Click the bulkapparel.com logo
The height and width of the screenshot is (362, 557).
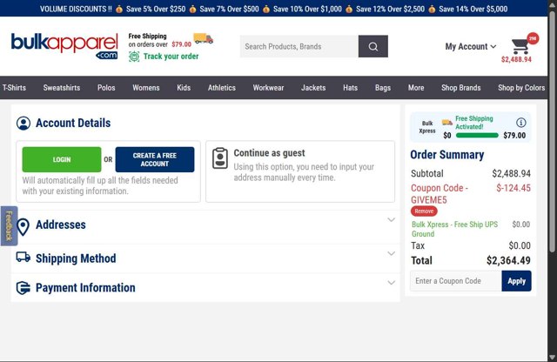point(64,46)
